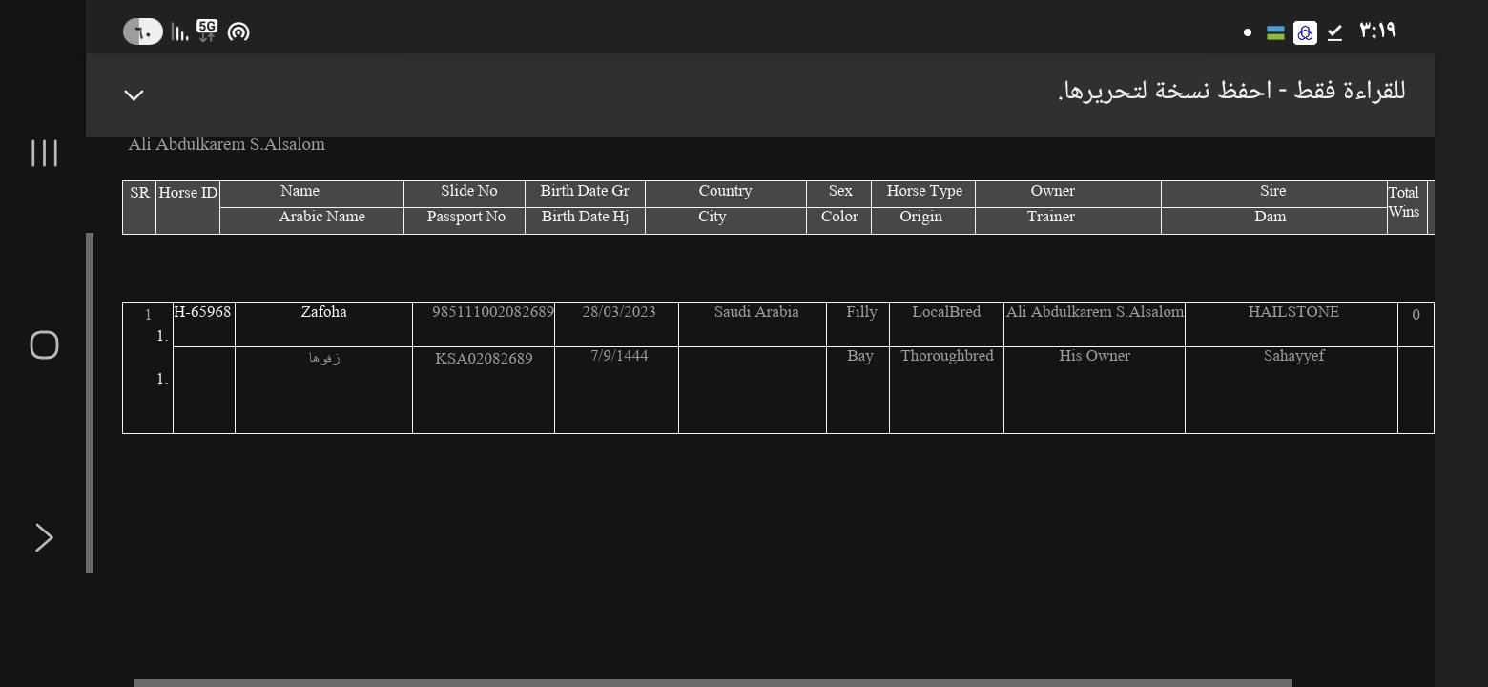Tap the 5G network indicator icon
Image resolution: width=1488 pixels, height=687 pixels.
coord(207,31)
